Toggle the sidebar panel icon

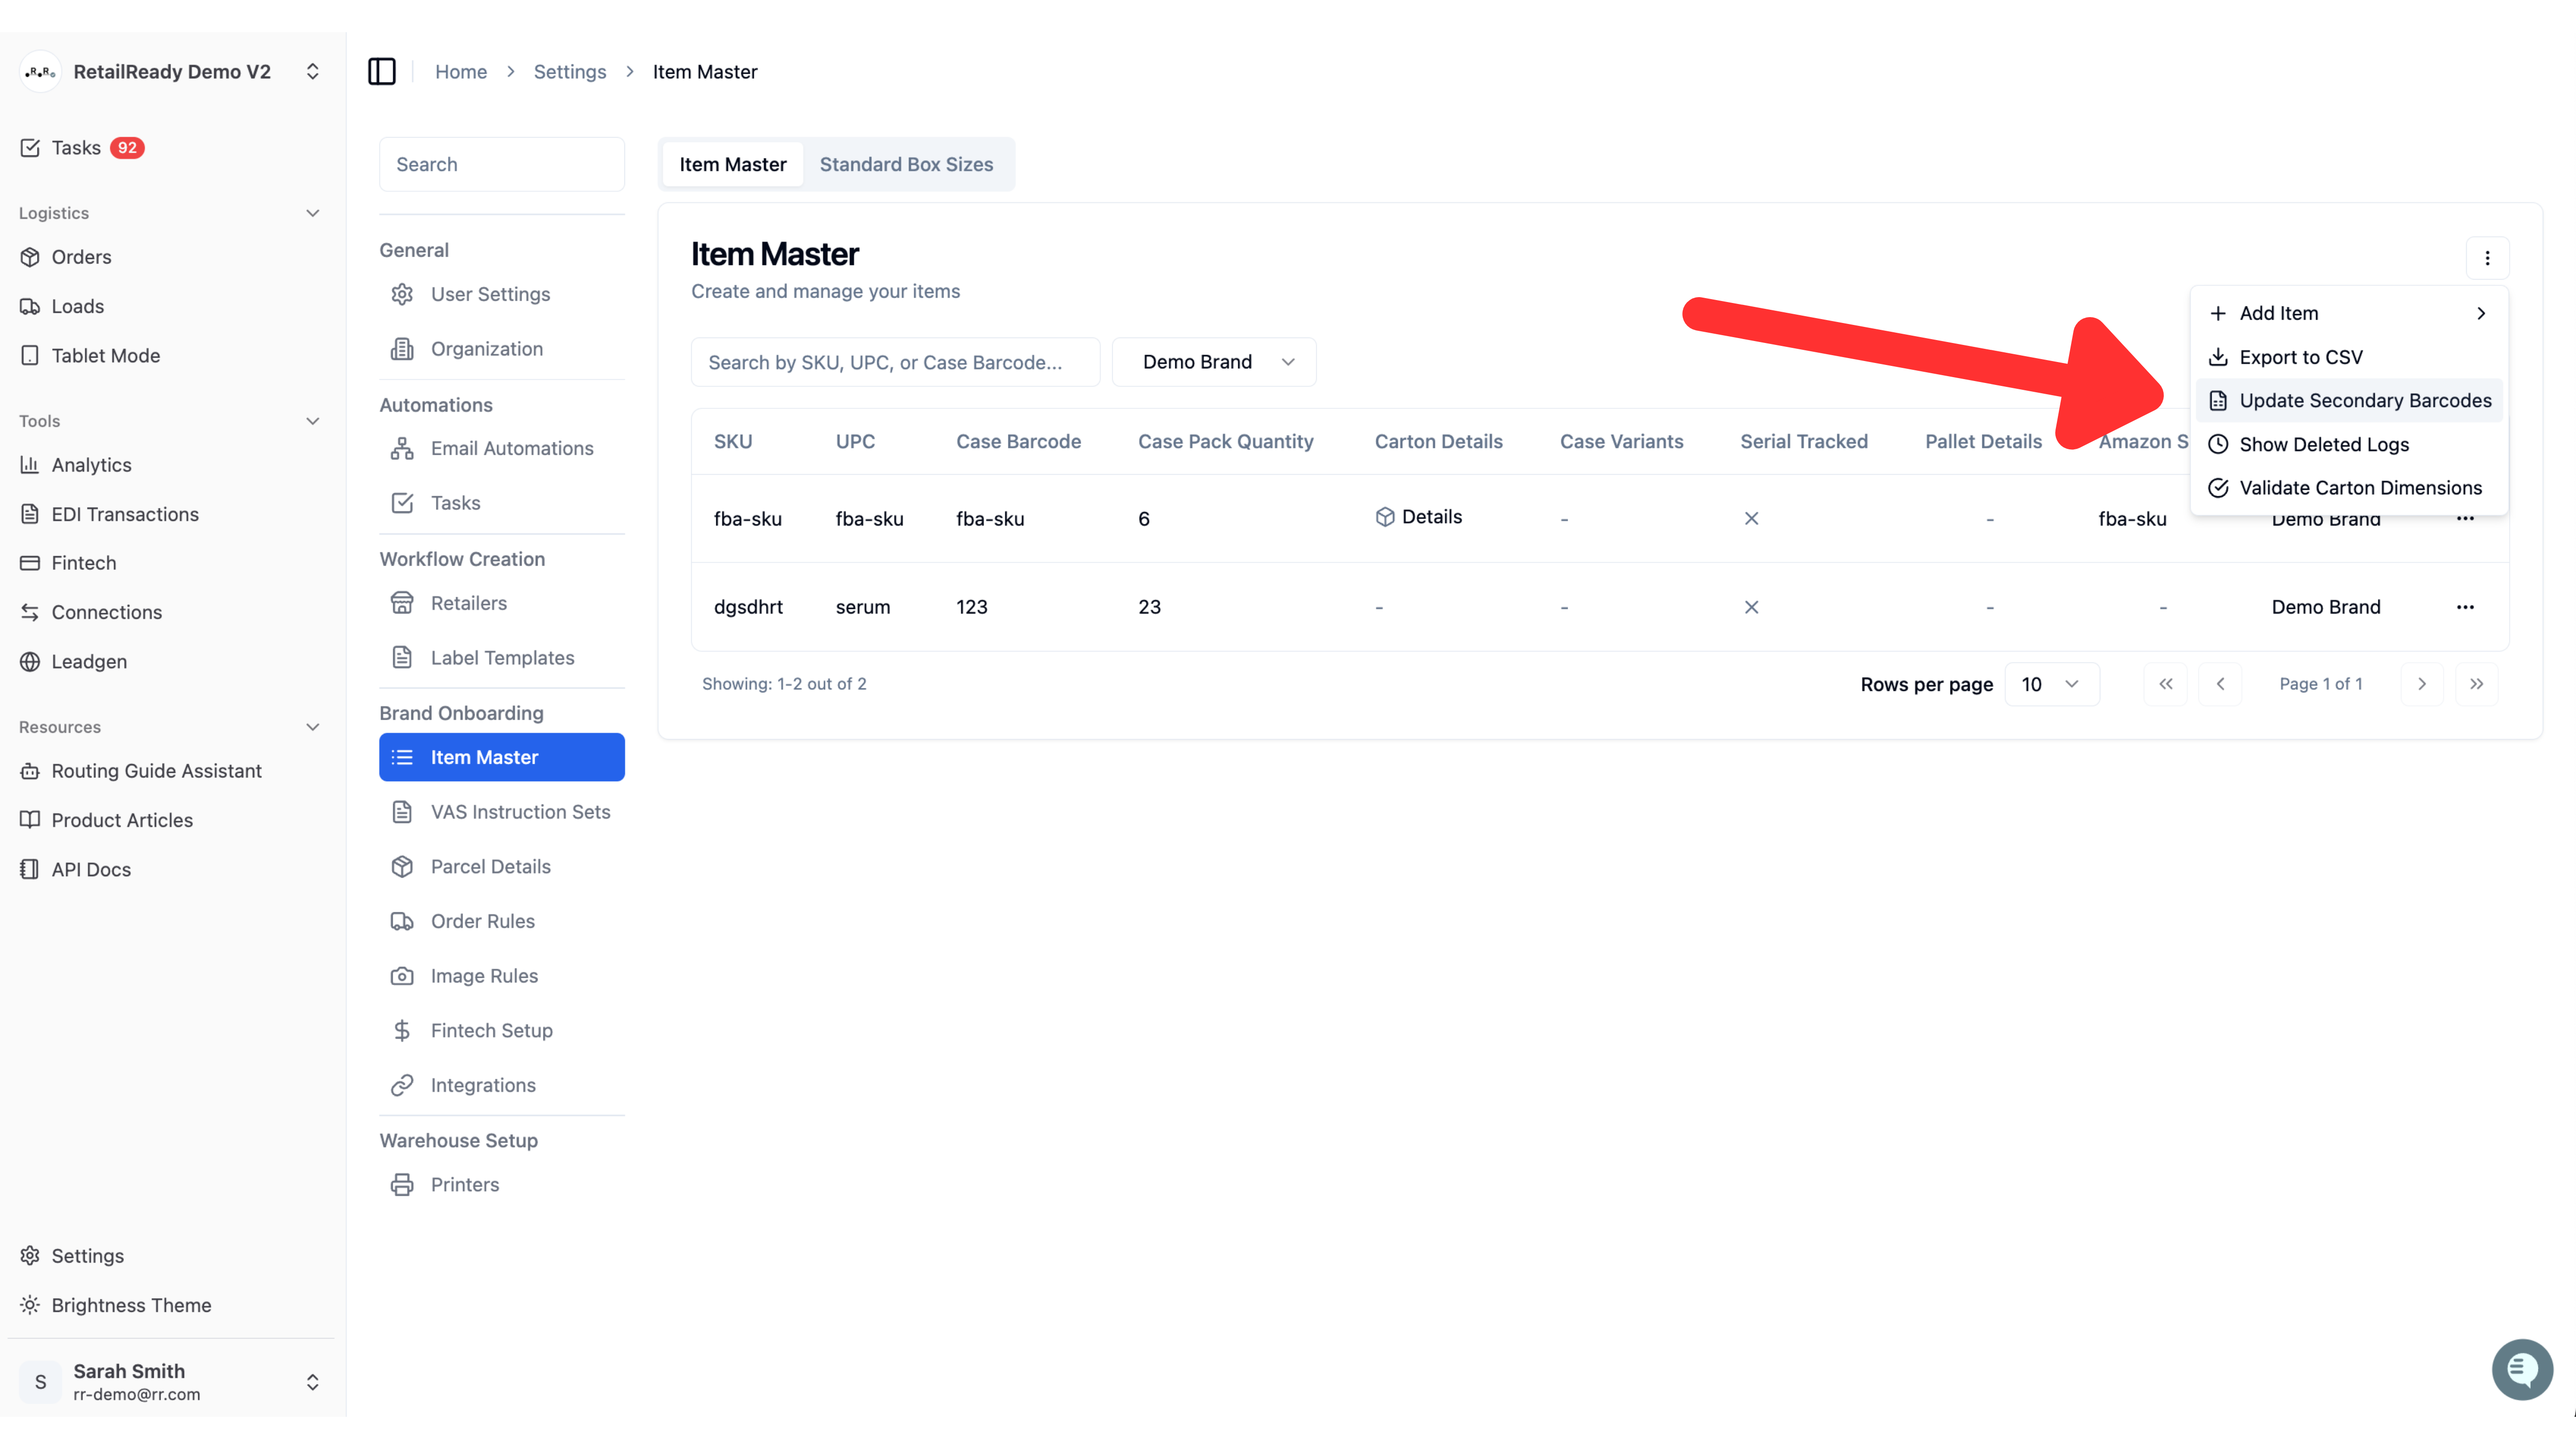pyautogui.click(x=381, y=71)
